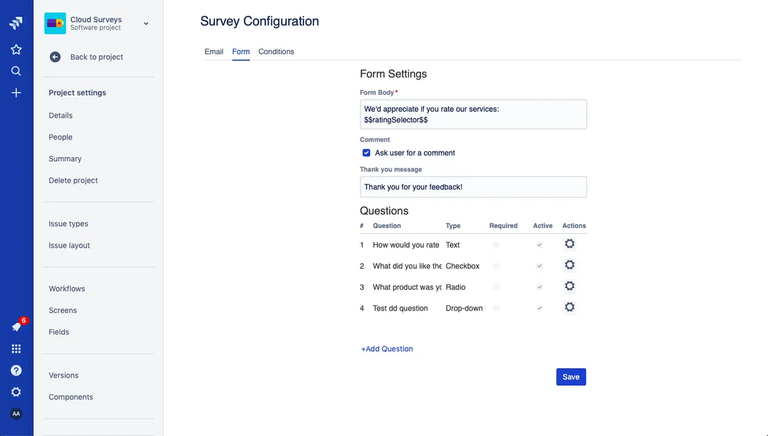Toggle Active for Test dd question

[x=540, y=308]
